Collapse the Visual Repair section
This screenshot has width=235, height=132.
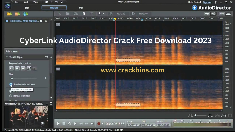click(x=7, y=57)
